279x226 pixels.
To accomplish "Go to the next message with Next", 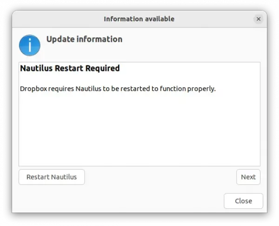I will click(x=248, y=177).
